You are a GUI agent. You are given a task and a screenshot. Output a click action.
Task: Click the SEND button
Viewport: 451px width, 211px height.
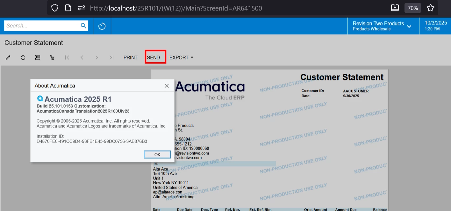(x=154, y=58)
